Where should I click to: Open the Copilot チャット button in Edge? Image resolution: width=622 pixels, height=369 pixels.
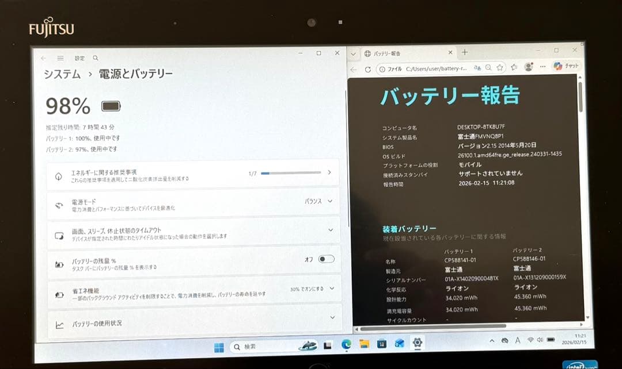[x=567, y=66]
